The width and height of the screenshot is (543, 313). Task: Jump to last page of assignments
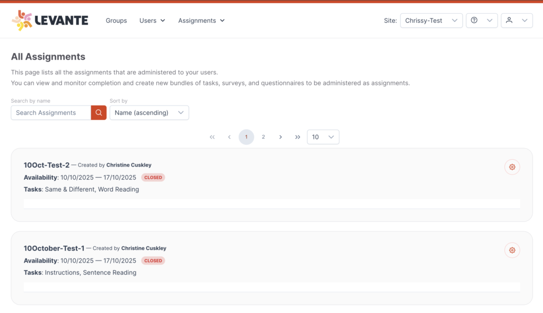[x=297, y=137]
